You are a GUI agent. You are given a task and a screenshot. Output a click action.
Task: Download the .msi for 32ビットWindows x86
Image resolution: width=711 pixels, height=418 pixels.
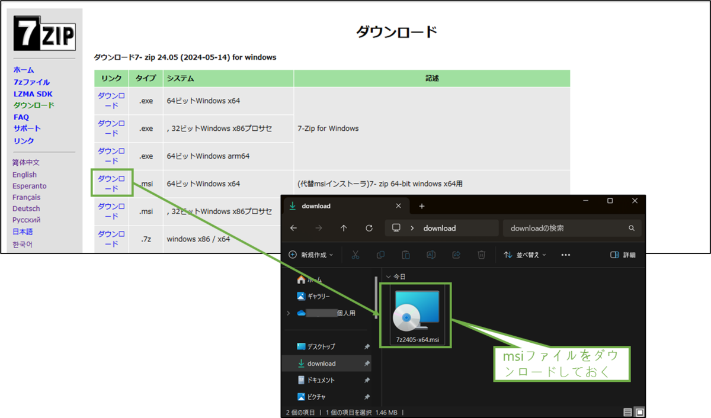(111, 211)
